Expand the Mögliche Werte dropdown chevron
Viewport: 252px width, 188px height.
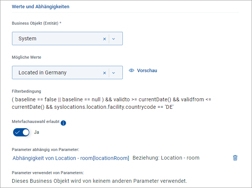tap(114, 73)
